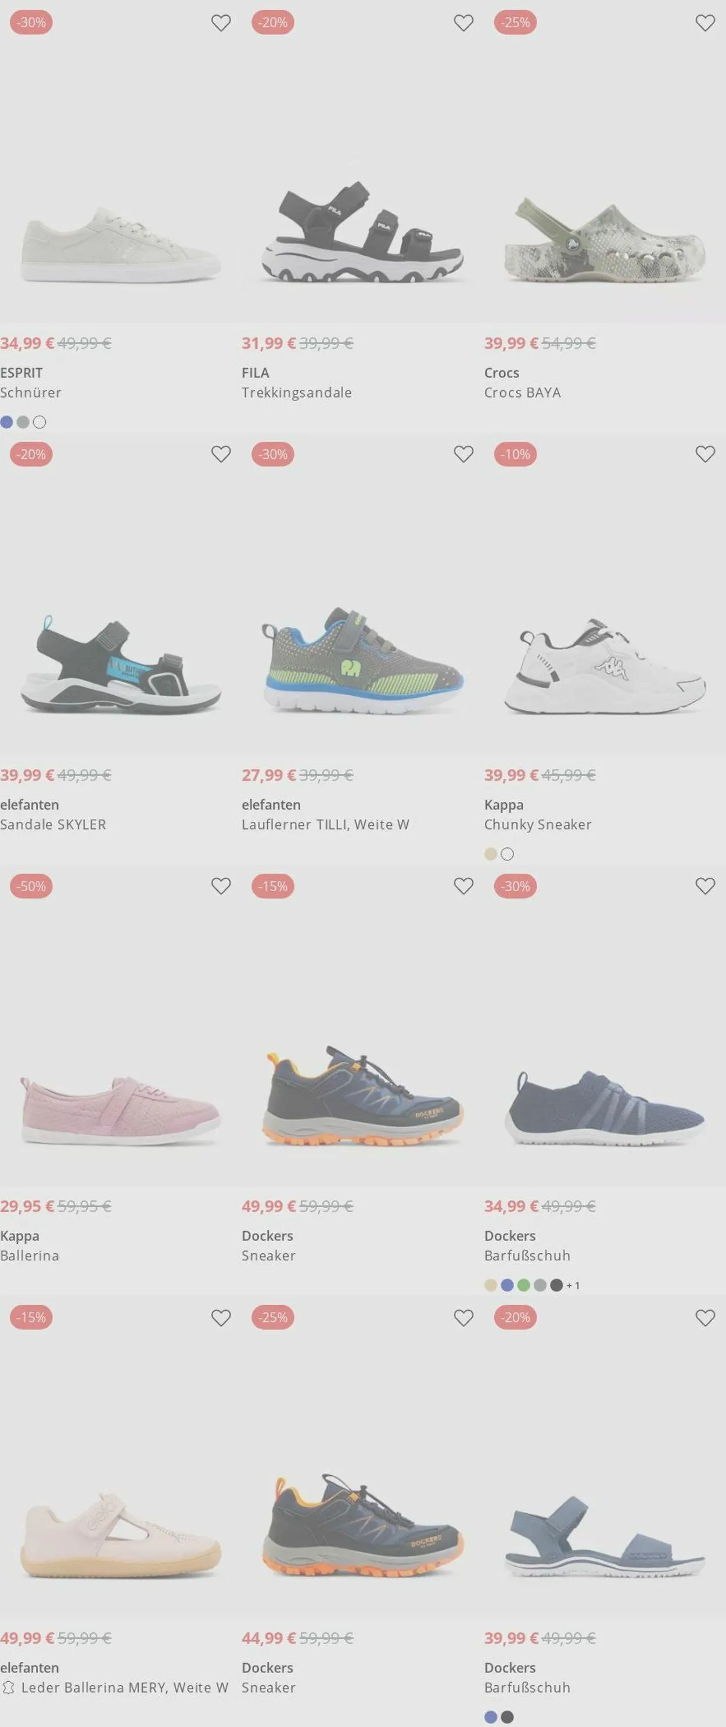The width and height of the screenshot is (726, 1727).
Task: Select dark gray swatch on last Dockers Barfußschuh
Action: 508,1717
